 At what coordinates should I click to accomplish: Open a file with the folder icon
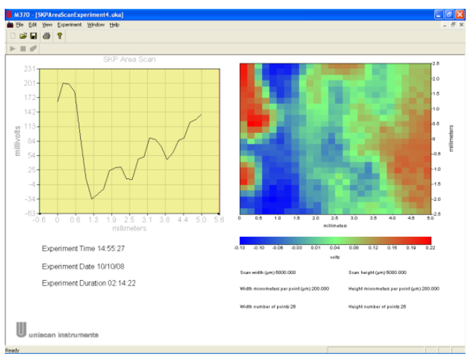22,35
